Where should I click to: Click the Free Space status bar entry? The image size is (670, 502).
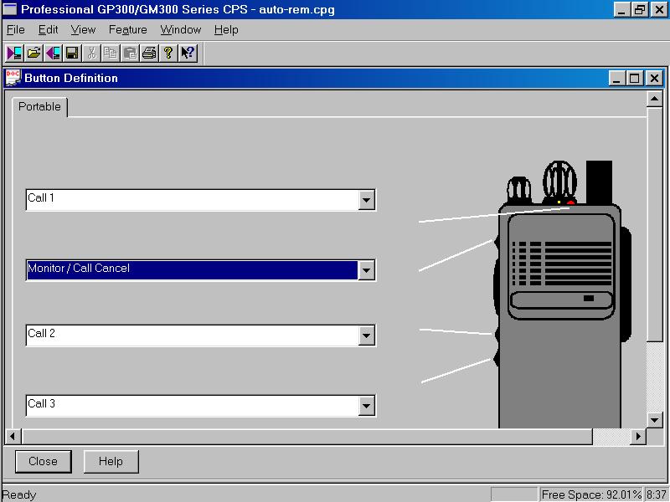pos(591,494)
